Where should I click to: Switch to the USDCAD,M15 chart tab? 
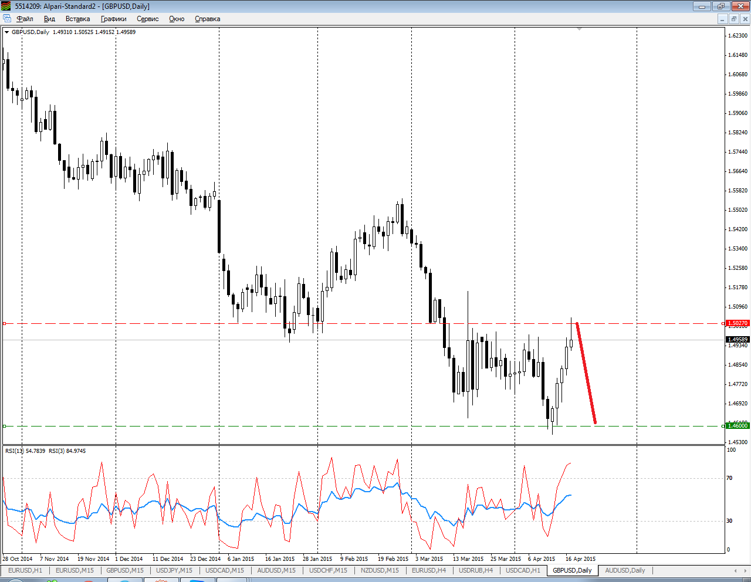click(225, 570)
